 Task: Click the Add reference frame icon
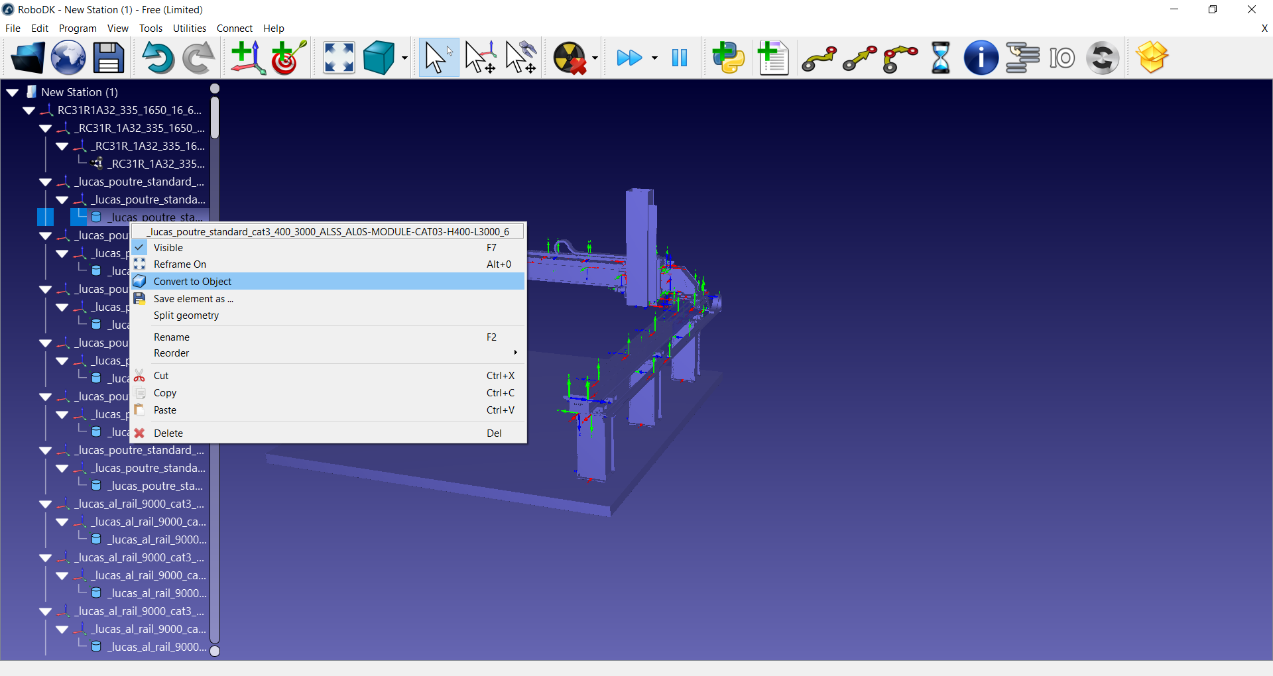coord(247,58)
